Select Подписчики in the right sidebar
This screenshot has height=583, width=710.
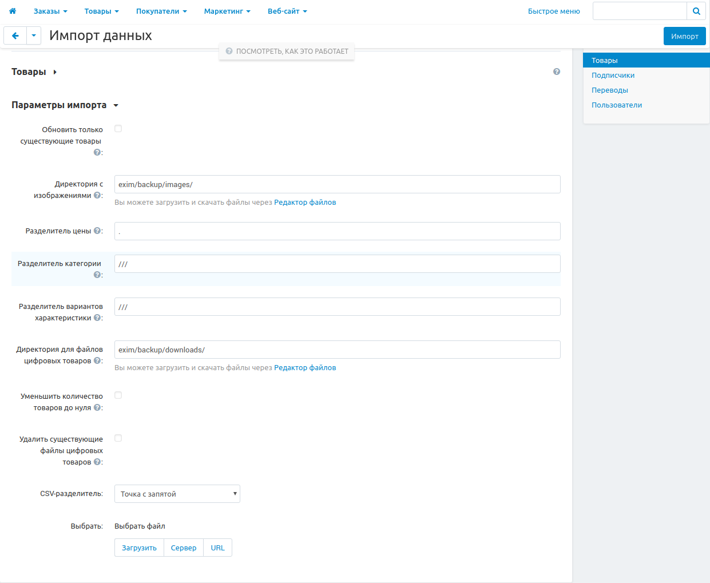coord(613,76)
